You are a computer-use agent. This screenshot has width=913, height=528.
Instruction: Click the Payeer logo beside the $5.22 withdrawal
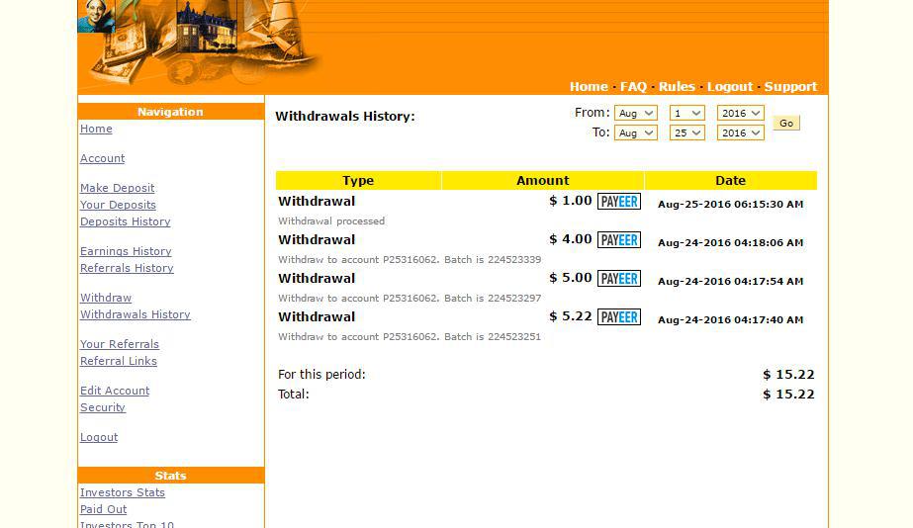[618, 317]
